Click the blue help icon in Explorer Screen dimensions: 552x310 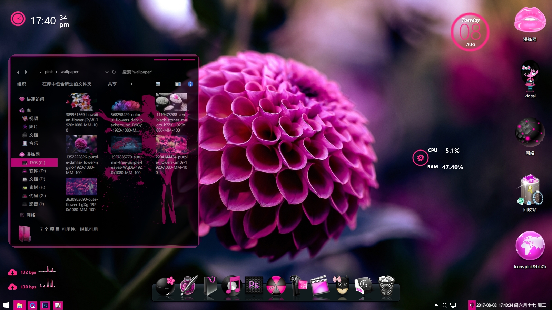190,84
